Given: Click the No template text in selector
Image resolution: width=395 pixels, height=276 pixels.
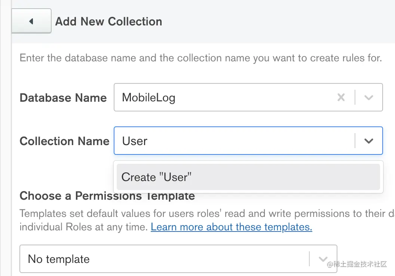Looking at the screenshot, I should pyautogui.click(x=59, y=259).
